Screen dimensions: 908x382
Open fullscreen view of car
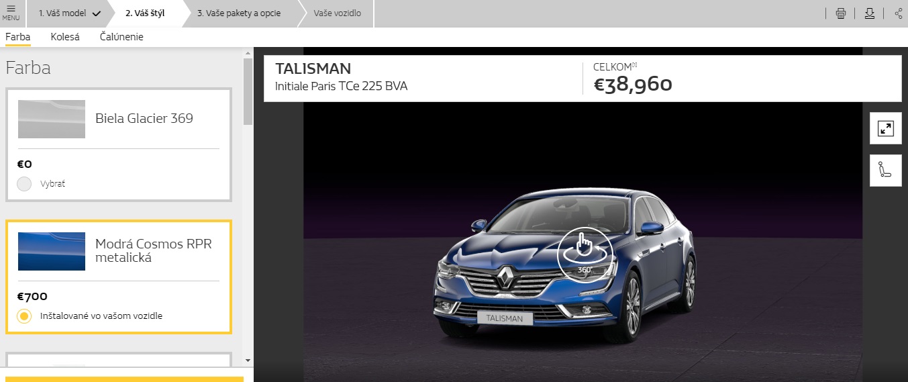pyautogui.click(x=886, y=128)
